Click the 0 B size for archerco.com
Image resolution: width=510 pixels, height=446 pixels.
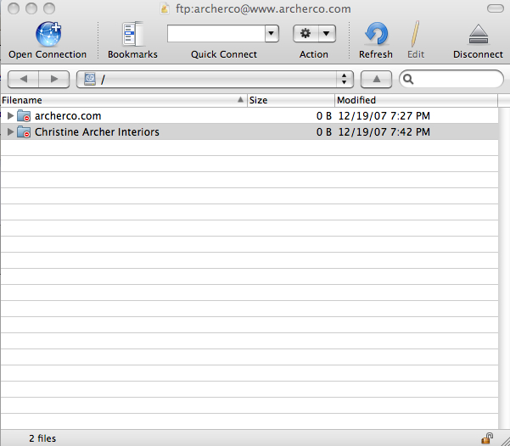pos(324,115)
